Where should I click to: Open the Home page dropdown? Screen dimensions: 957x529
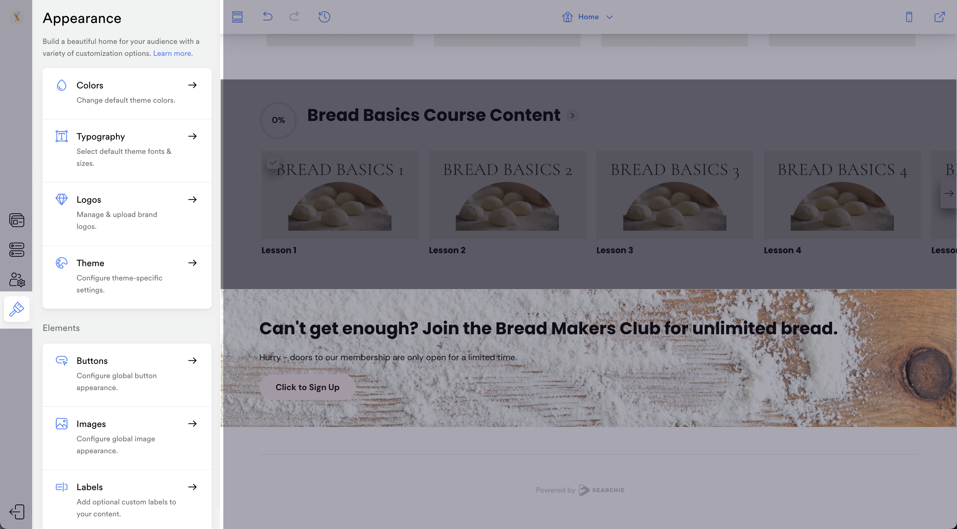[588, 17]
